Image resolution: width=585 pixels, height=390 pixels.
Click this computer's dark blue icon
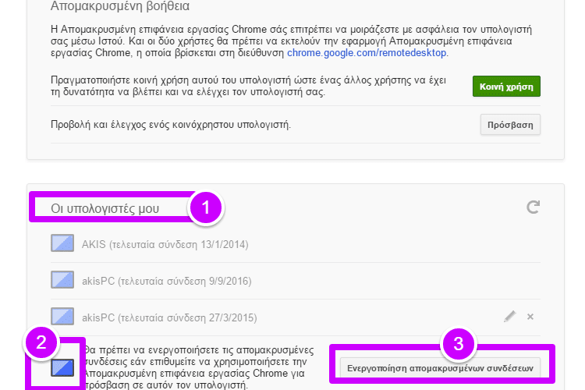pos(62,367)
